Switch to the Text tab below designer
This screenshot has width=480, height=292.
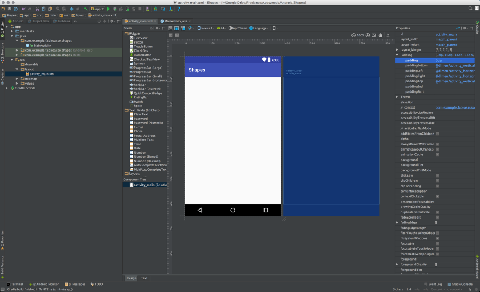(x=144, y=278)
